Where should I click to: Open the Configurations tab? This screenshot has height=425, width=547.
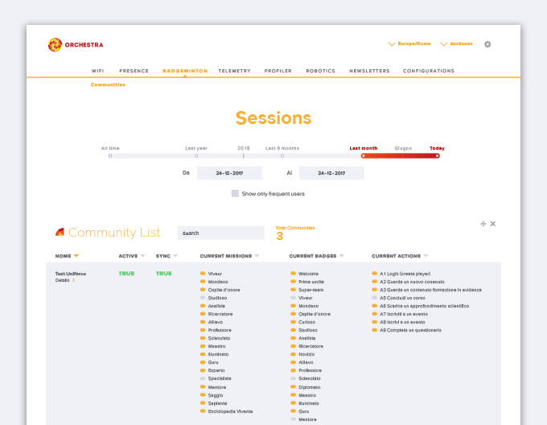[x=428, y=71]
